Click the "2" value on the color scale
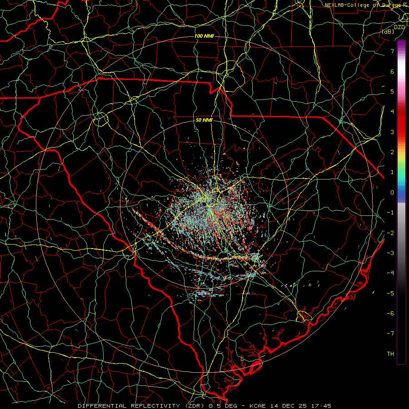Screen dimensions: 409x409 [x=392, y=152]
